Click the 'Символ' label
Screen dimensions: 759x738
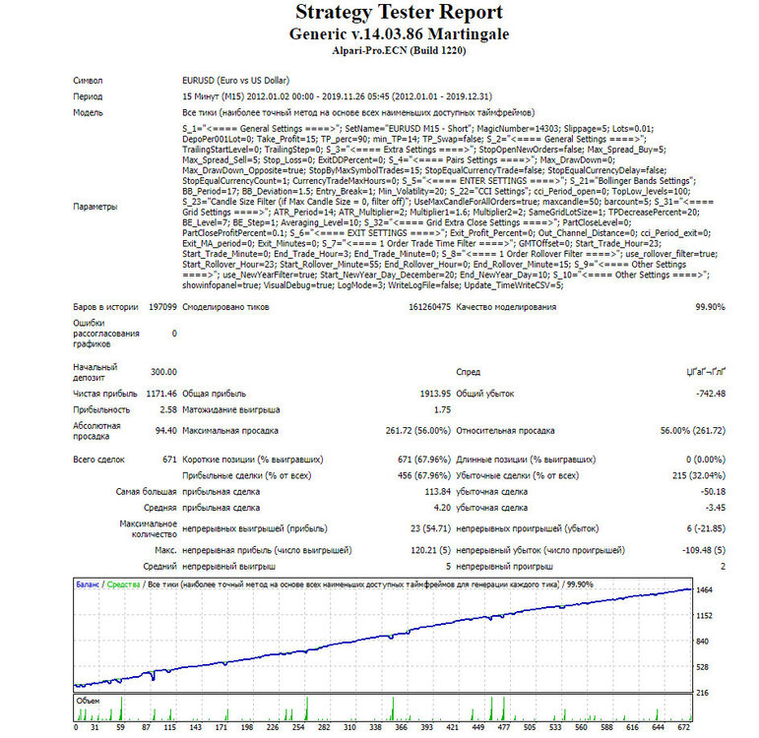coord(88,81)
